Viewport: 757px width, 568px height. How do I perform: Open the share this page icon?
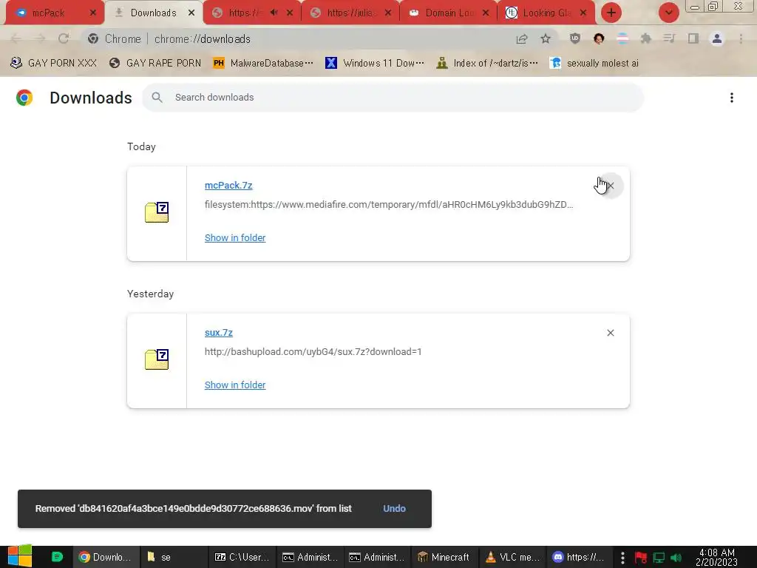(x=521, y=38)
